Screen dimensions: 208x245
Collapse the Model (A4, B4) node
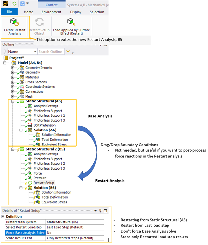pyautogui.click(x=5, y=63)
